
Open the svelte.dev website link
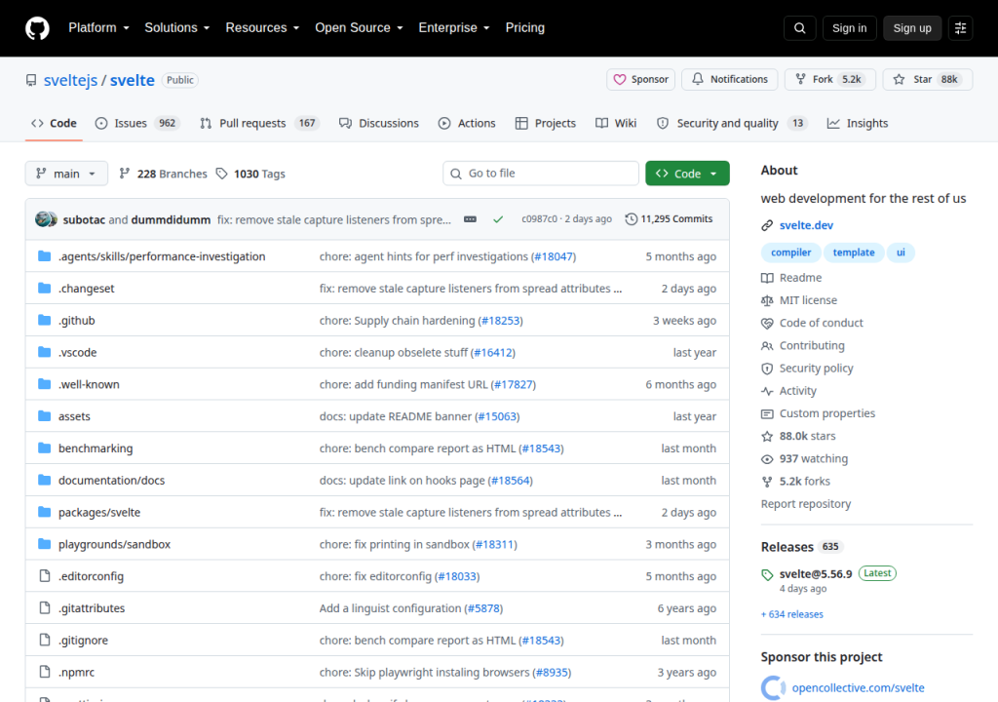pos(806,225)
